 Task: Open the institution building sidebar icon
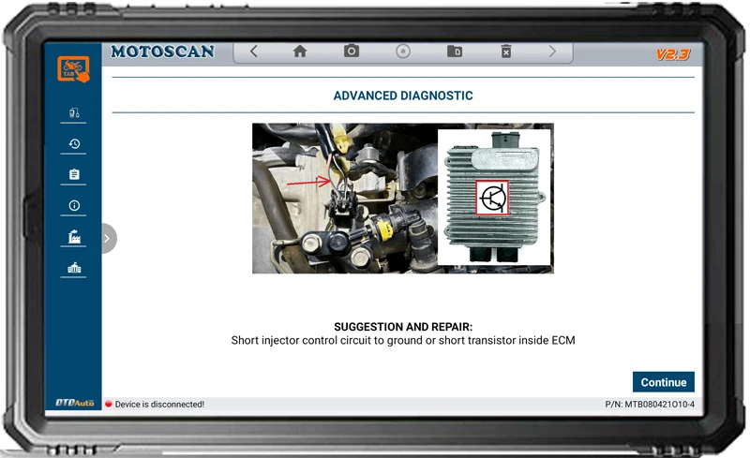74,267
